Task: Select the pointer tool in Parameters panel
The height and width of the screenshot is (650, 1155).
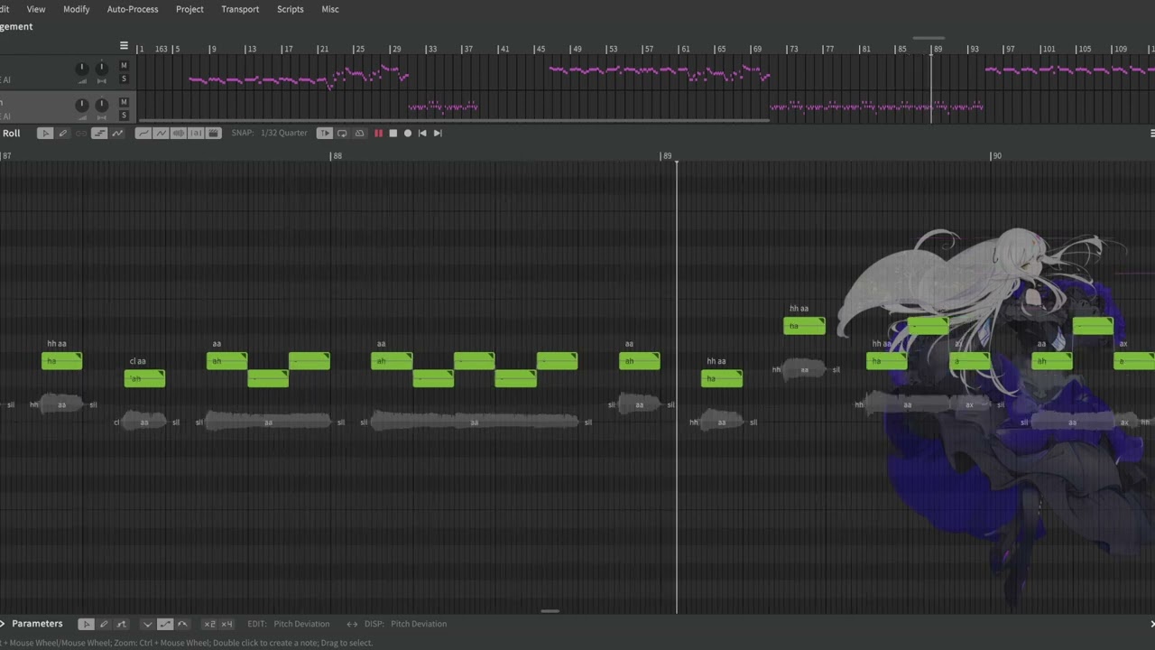Action: (86, 624)
